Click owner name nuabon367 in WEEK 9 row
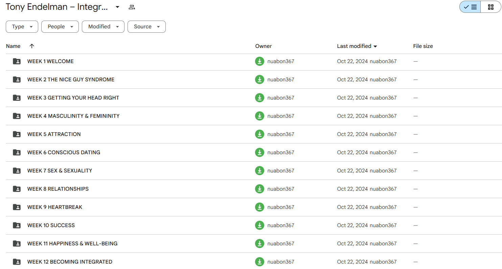This screenshot has height=269, width=502. [281, 207]
